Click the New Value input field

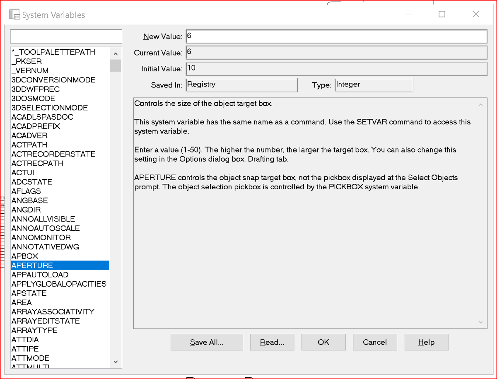[x=336, y=36]
